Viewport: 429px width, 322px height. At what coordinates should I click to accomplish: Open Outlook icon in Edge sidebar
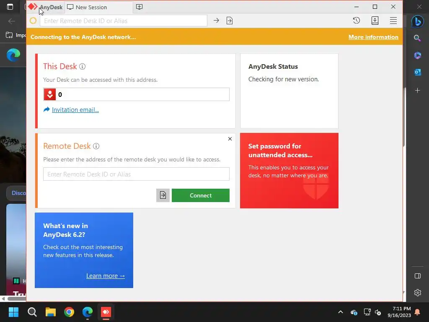pos(418,72)
